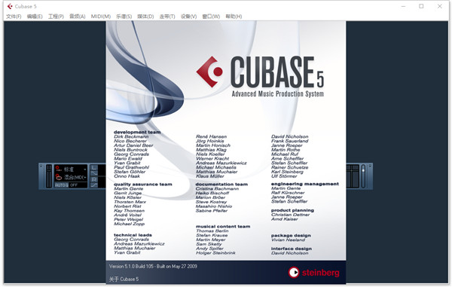Open the 设备(V) devices menu
The image size is (452, 287).
(189, 17)
